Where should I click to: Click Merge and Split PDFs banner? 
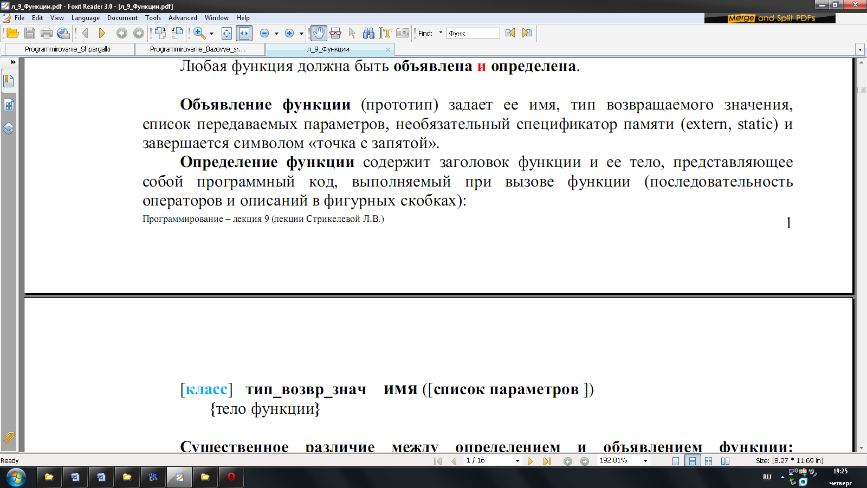770,18
